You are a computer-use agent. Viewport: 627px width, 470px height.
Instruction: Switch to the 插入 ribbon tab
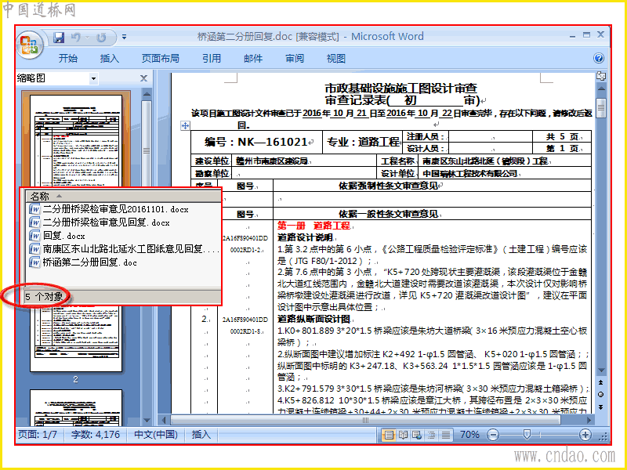[x=109, y=58]
